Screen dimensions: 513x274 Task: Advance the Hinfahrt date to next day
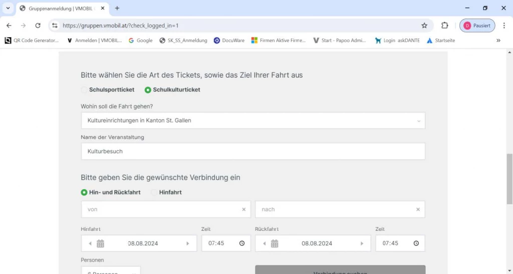[x=188, y=243]
